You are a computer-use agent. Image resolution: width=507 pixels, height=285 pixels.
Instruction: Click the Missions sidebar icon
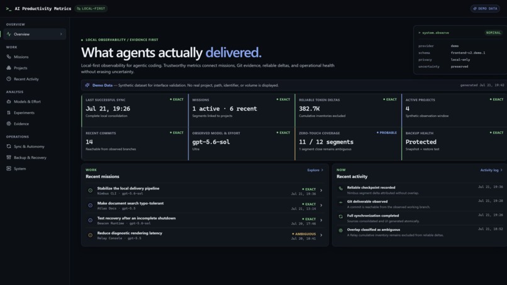tap(9, 57)
